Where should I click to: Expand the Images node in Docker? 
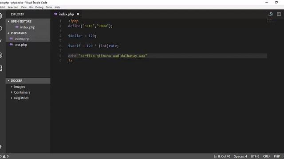coord(12,87)
